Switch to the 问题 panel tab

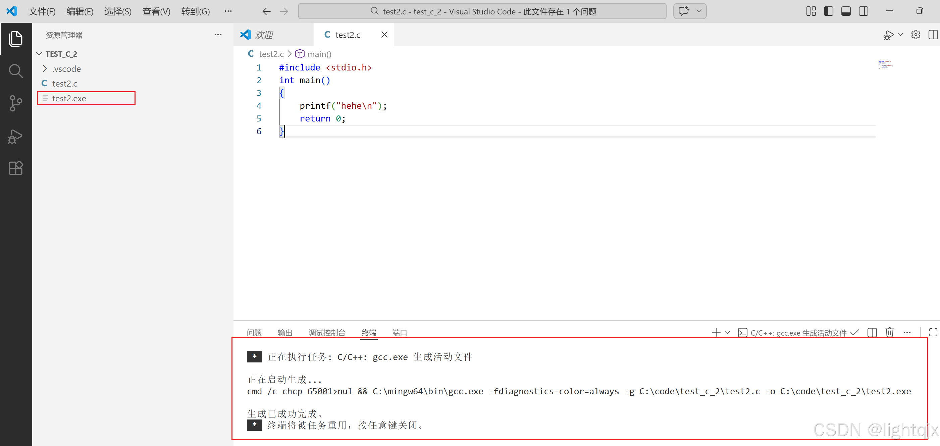(x=254, y=332)
